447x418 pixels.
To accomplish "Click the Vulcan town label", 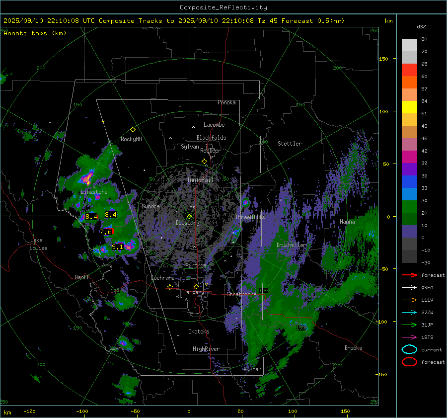I will tap(252, 369).
